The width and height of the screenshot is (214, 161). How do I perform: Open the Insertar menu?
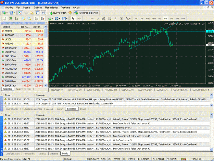click(27, 8)
